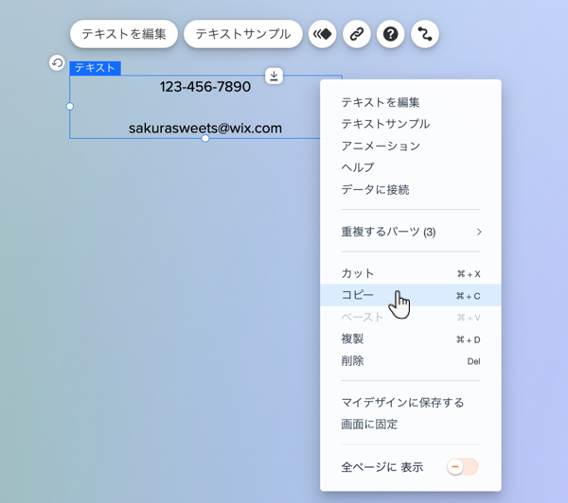
Task: Click the left resize handle of the text box
Action: click(x=70, y=107)
